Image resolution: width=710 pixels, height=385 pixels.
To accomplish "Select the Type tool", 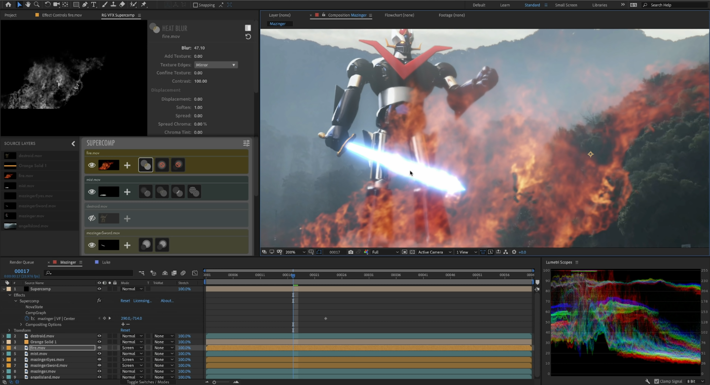I will (94, 4).
